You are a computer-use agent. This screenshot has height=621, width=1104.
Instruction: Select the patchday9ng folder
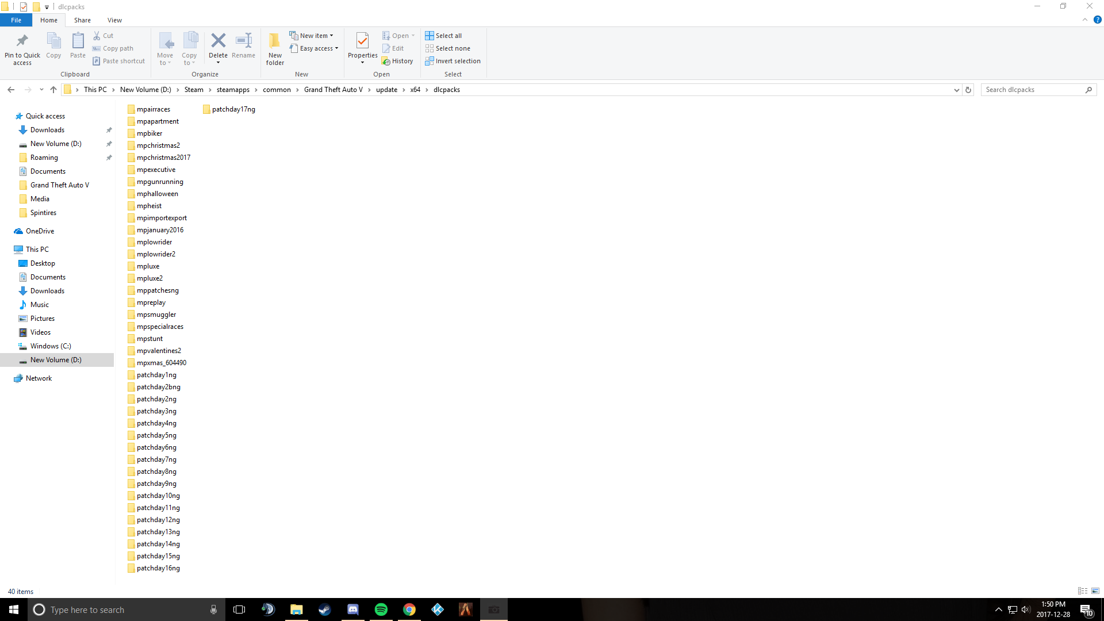(152, 484)
